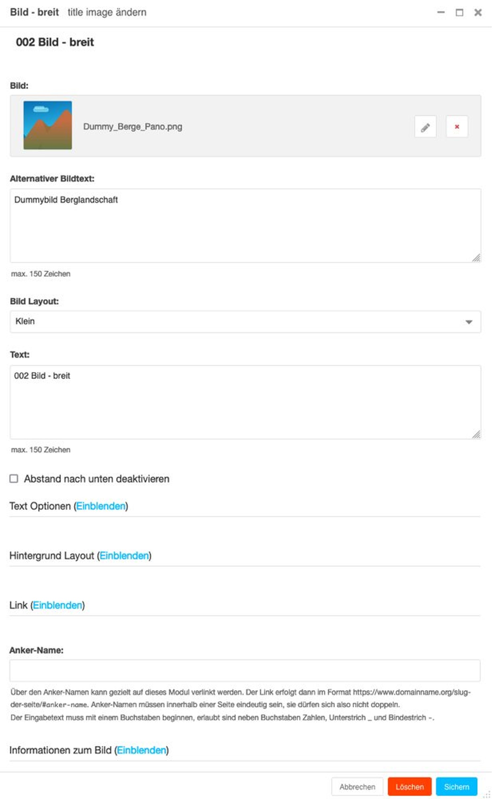The width and height of the screenshot is (495, 799).
Task: Click the Berge panorama thumbnail image
Action: (48, 125)
